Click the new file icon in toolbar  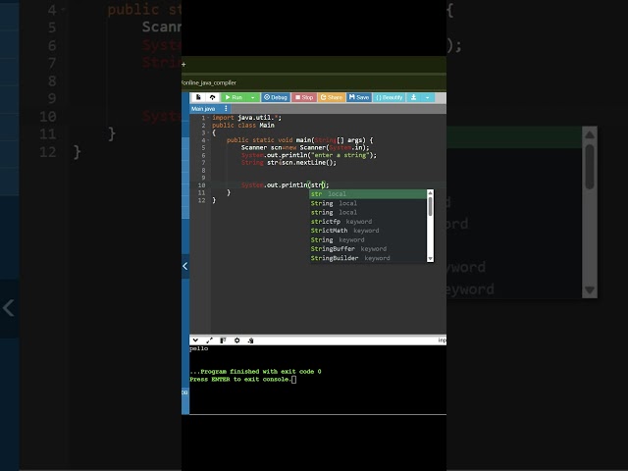(199, 98)
